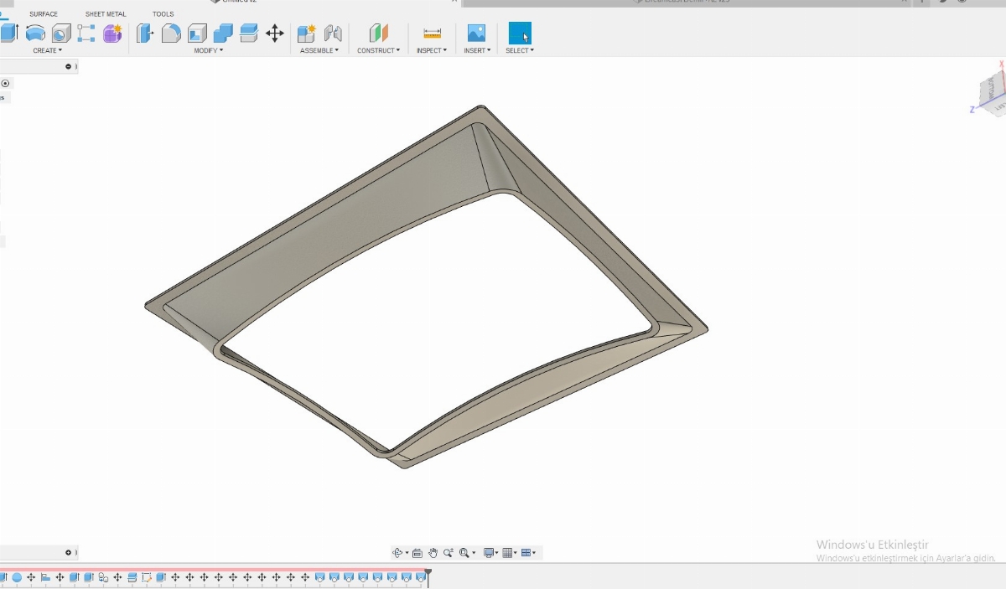The image size is (1006, 589).
Task: Click the Insert image icon
Action: tap(476, 34)
